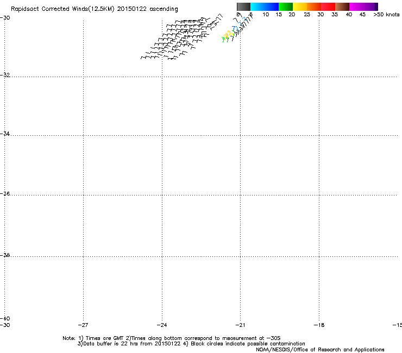
Task: Click the longitude label '-21'
Action: click(240, 325)
